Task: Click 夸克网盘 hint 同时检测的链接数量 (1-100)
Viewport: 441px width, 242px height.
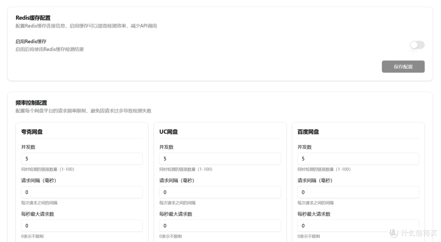Action: pos(47,169)
